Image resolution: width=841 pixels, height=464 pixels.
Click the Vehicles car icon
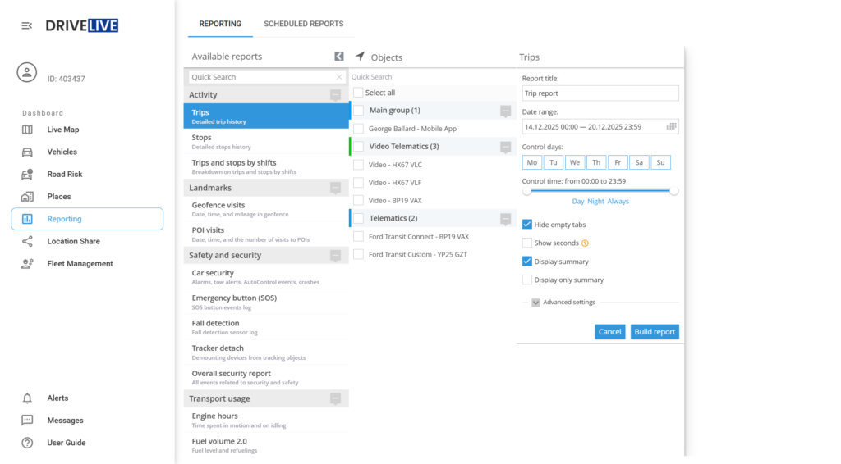(27, 152)
